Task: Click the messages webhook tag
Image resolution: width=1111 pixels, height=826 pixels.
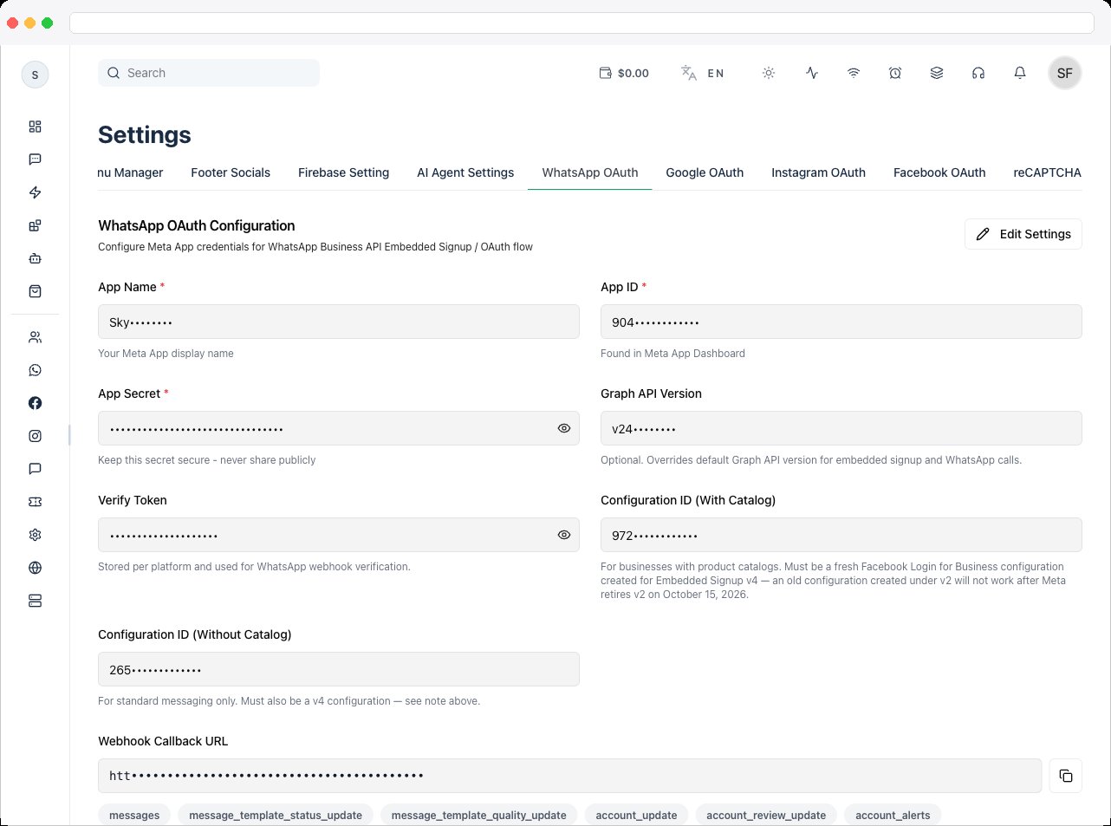Action: tap(134, 815)
